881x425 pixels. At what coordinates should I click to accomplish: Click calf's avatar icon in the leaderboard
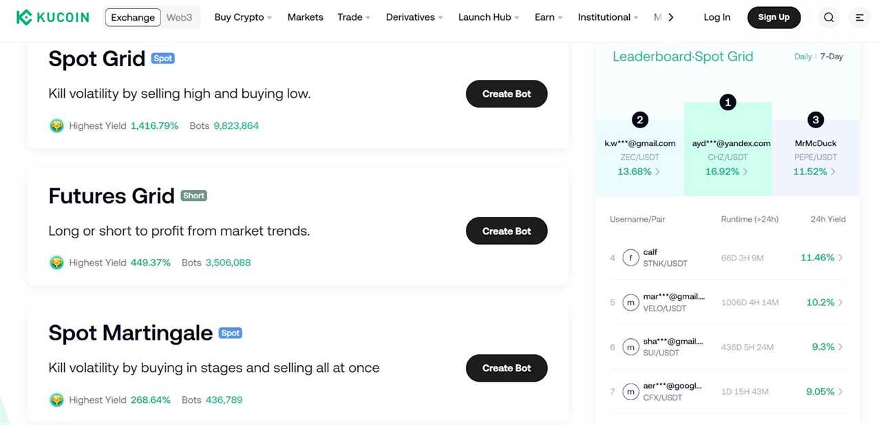631,258
